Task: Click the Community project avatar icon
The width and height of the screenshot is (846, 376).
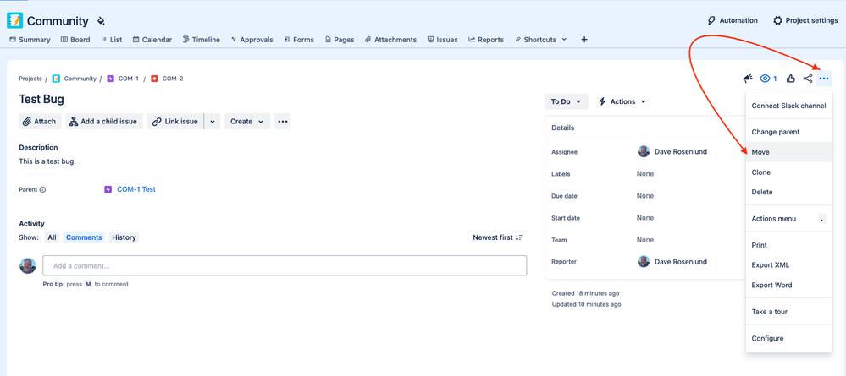Action: pos(14,20)
